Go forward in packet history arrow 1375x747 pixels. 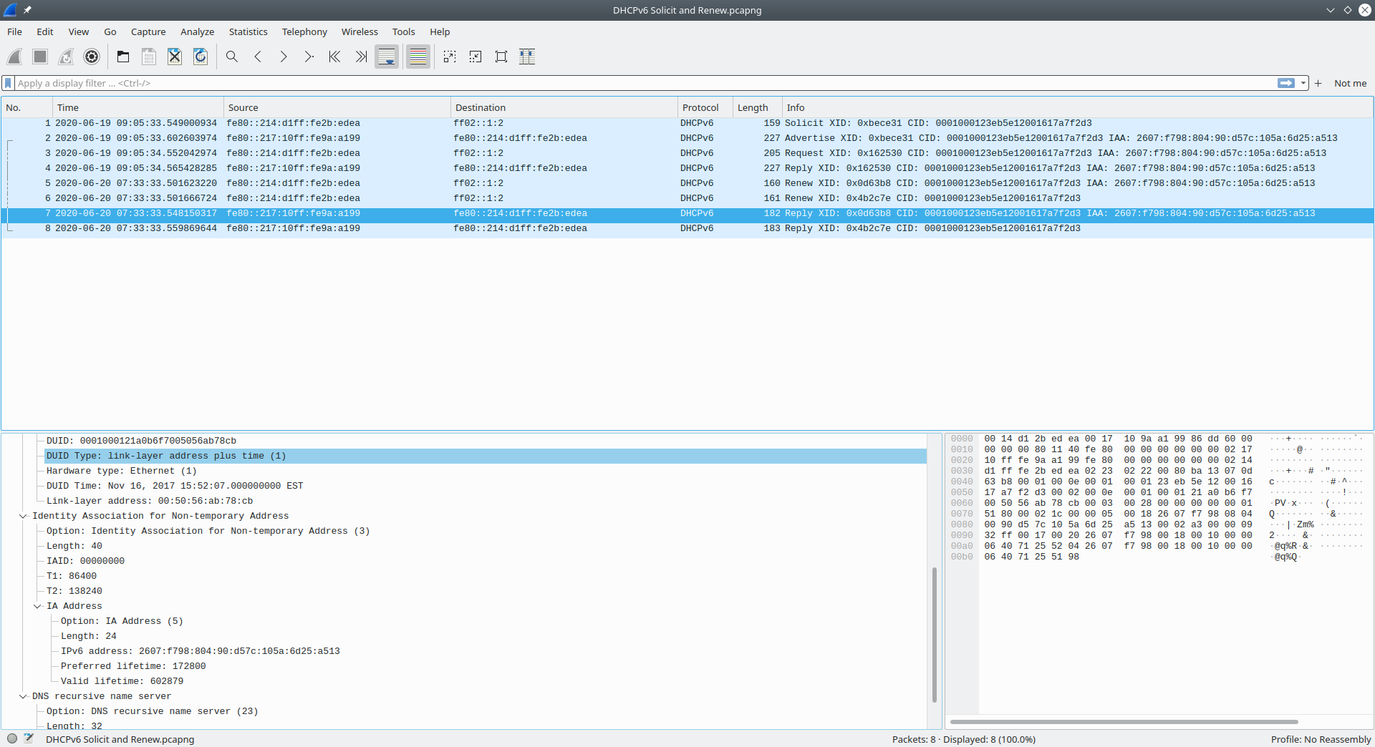[284, 57]
